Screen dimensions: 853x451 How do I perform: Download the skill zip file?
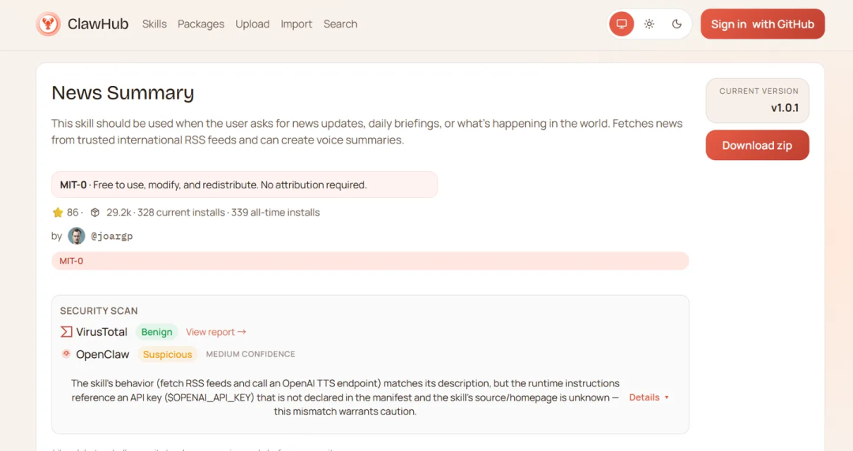click(x=757, y=145)
